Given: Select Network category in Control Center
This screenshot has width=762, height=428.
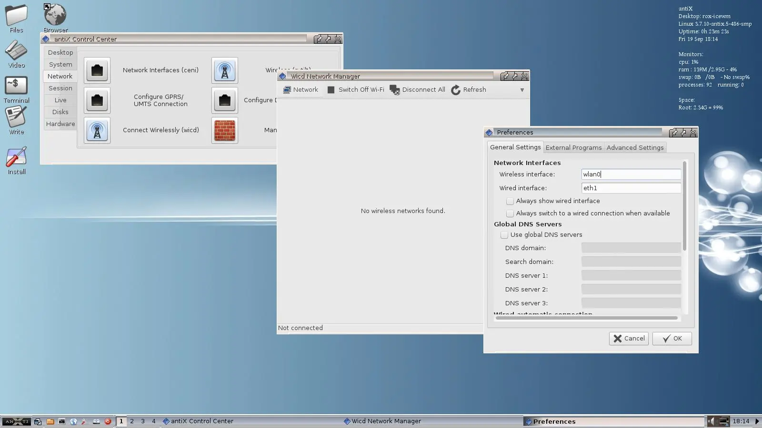Looking at the screenshot, I should coord(60,77).
